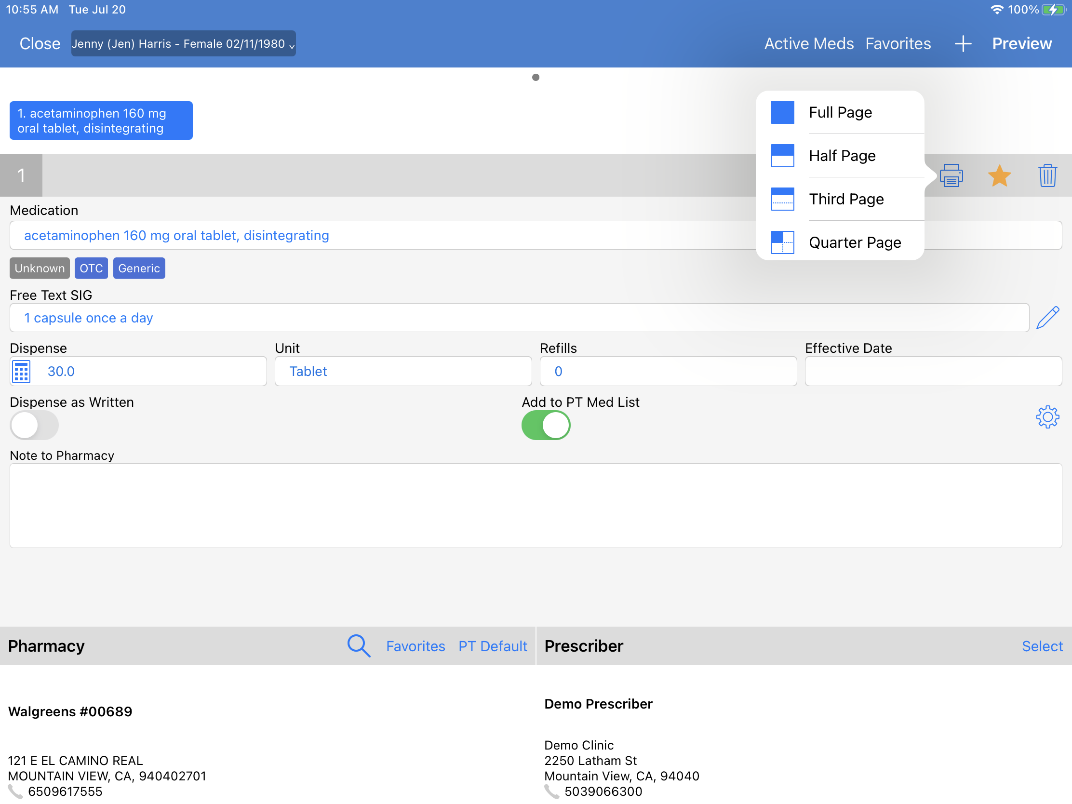
Task: Tap the OTC tag
Action: coord(91,268)
